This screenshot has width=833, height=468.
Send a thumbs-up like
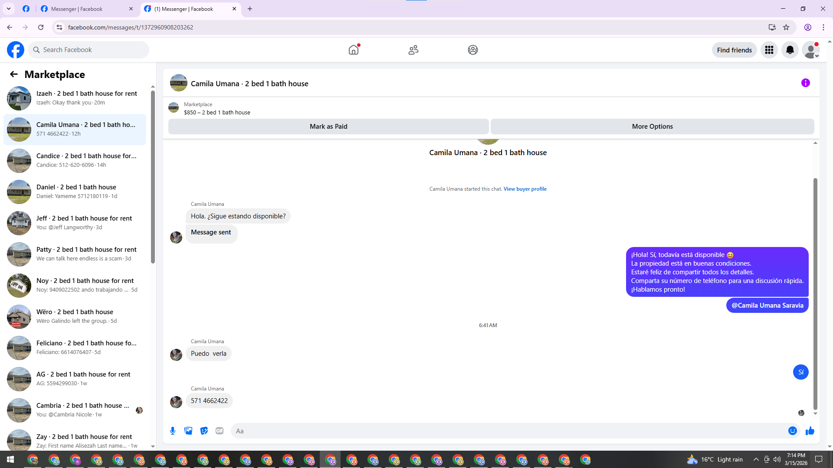point(810,431)
